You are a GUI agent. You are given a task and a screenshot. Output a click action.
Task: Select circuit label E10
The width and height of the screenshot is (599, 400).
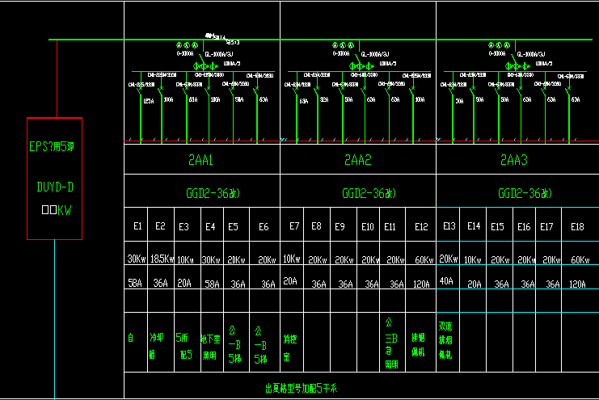(368, 227)
